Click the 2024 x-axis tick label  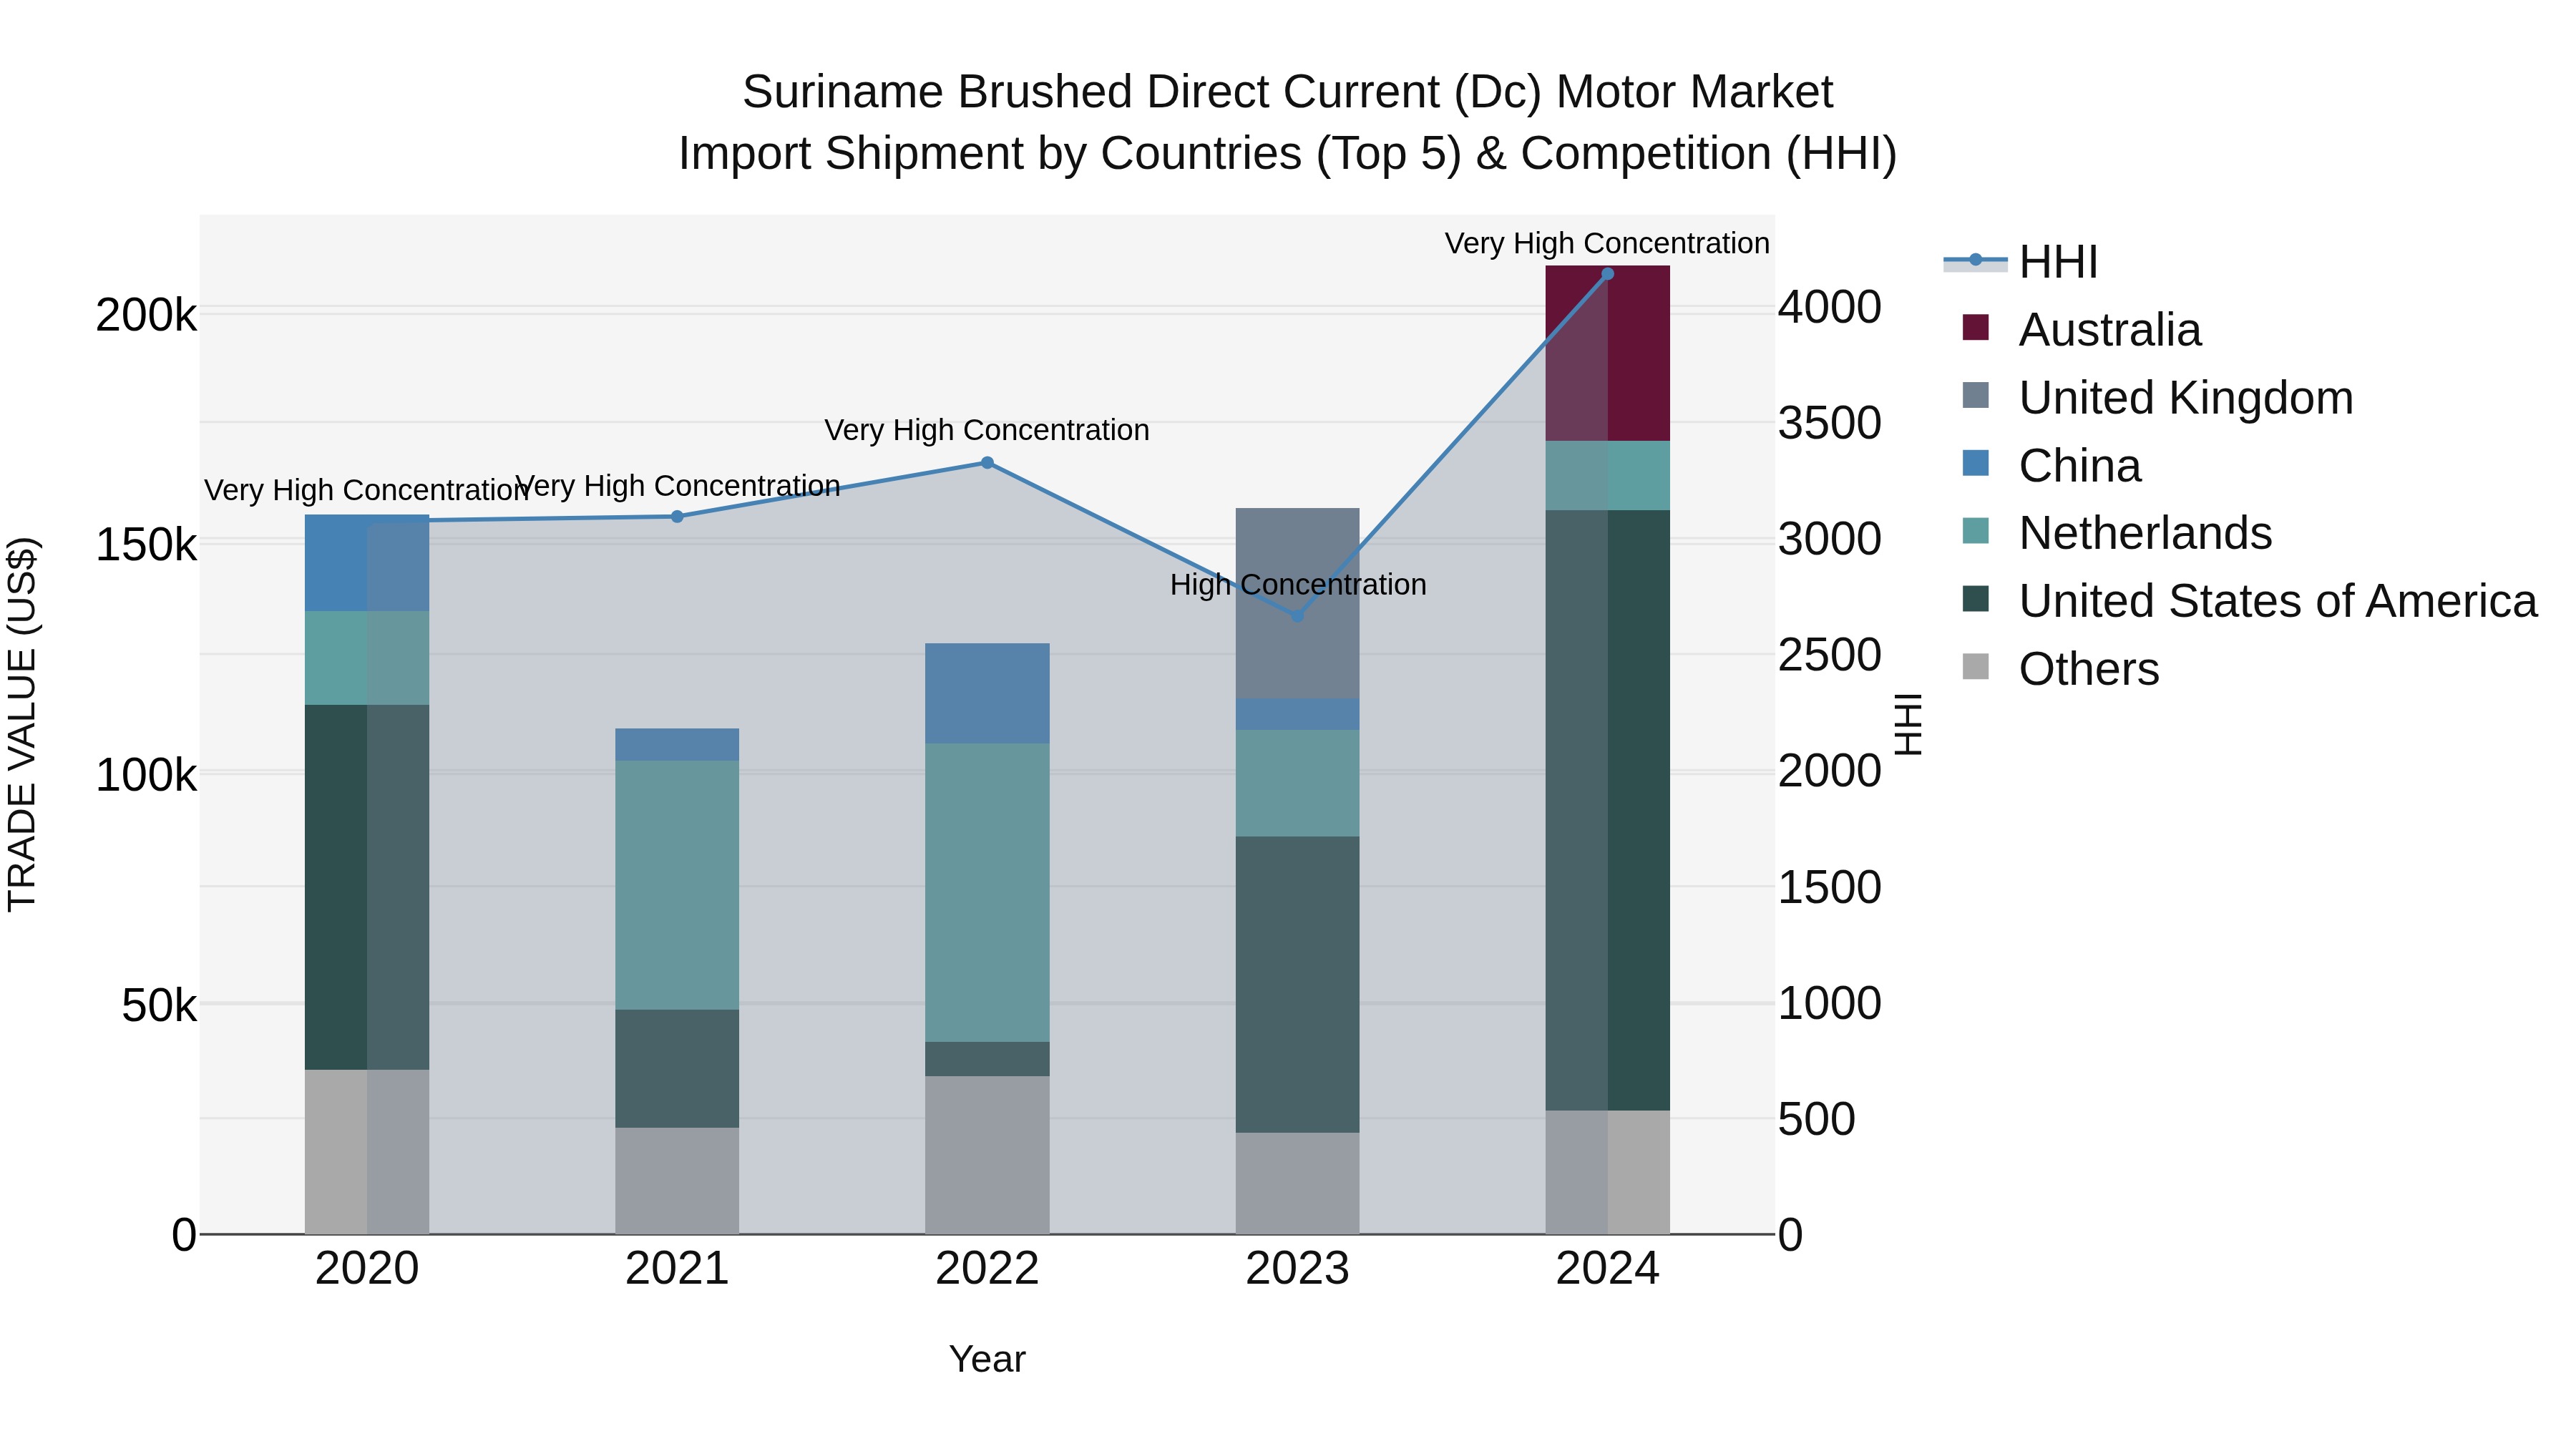click(x=1608, y=1269)
